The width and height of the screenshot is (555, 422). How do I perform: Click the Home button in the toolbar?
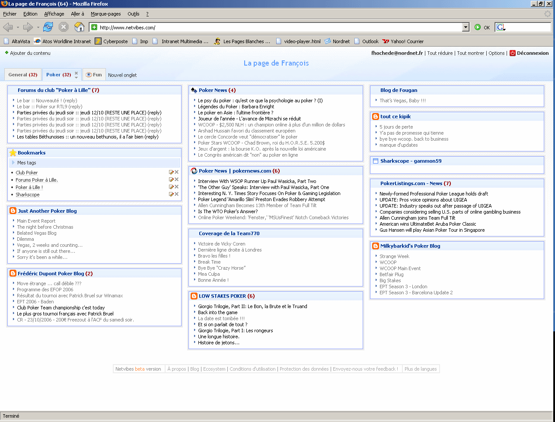79,27
